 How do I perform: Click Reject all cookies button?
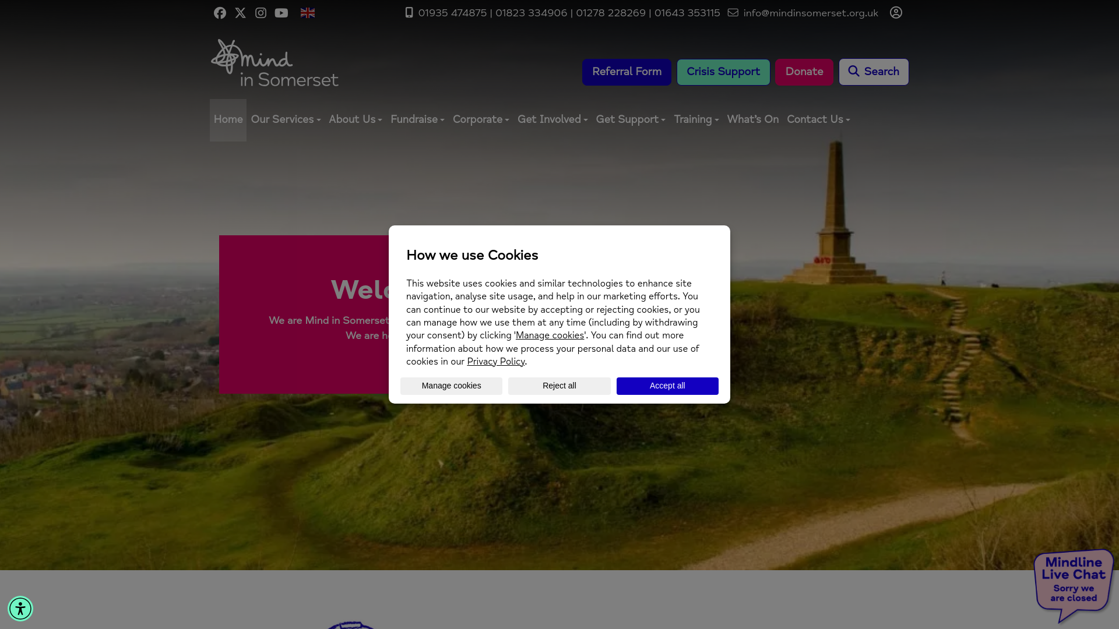click(559, 386)
